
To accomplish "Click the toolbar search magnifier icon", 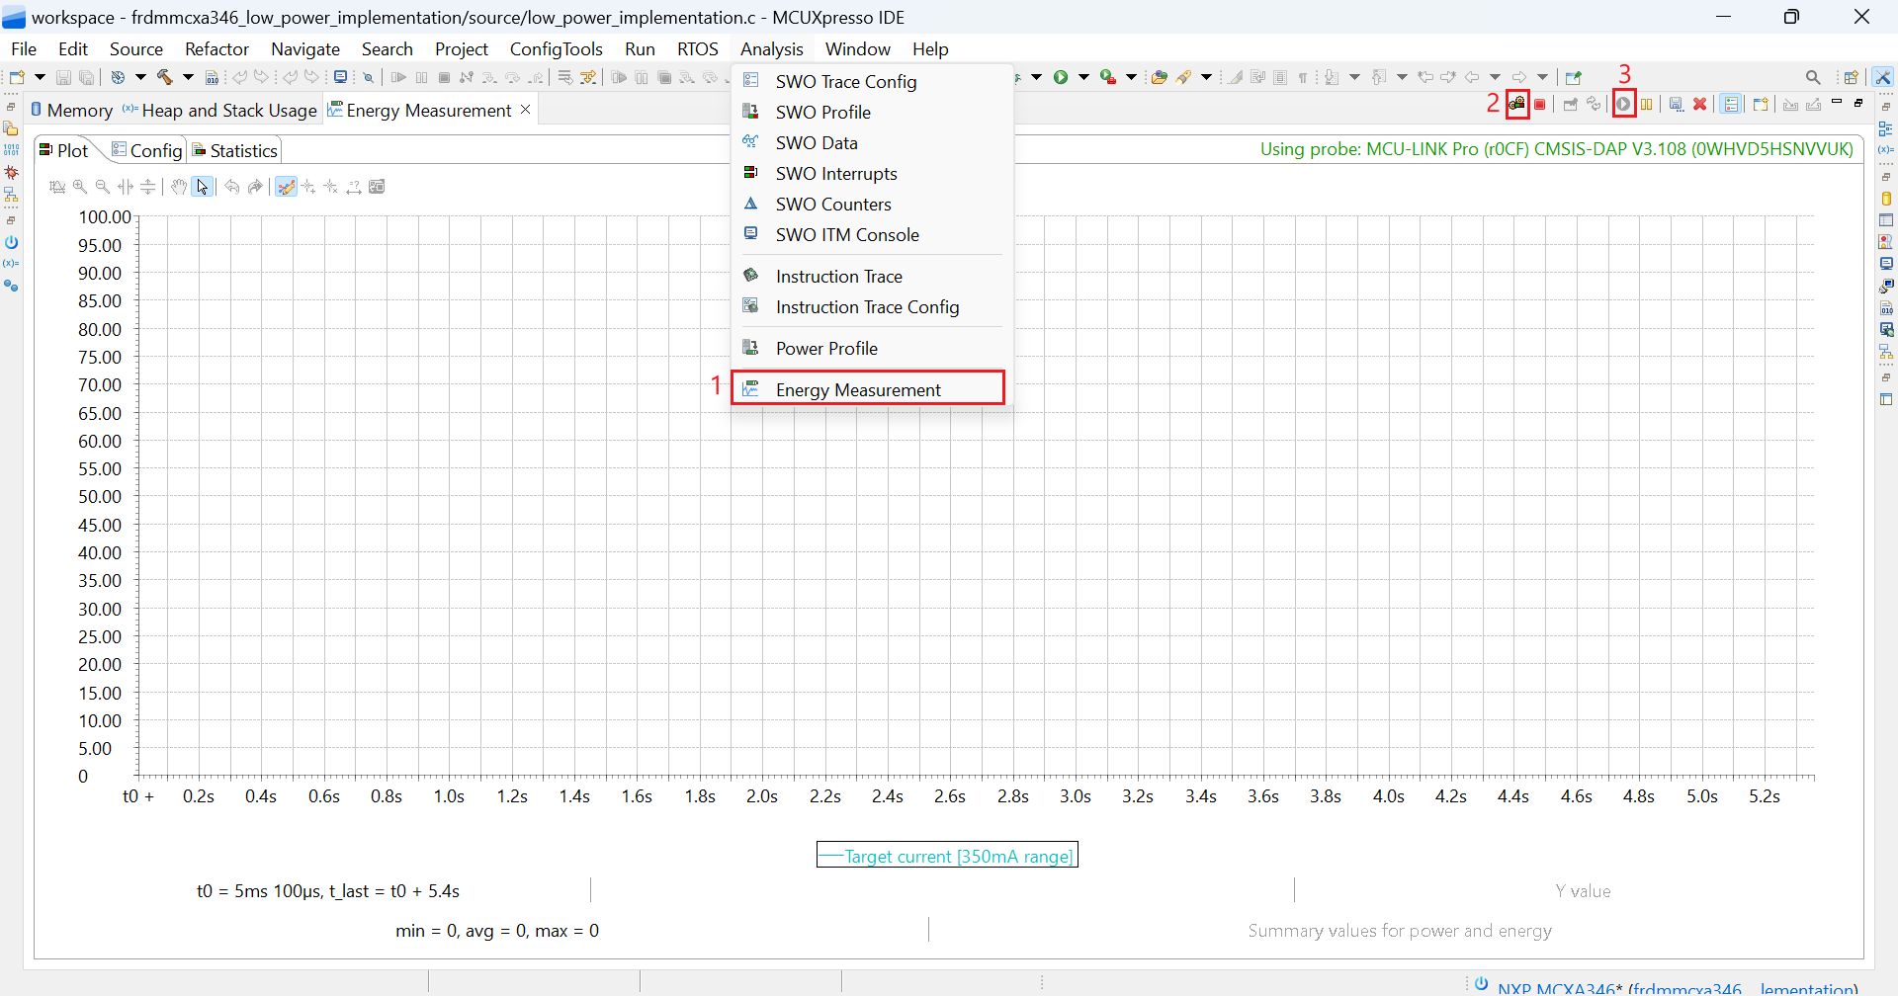I will [x=1812, y=77].
